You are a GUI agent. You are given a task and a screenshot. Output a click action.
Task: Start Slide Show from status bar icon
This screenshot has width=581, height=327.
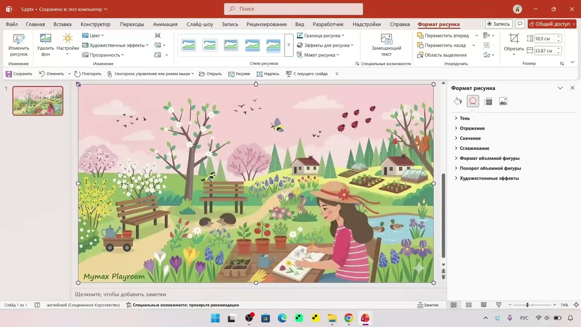499,305
